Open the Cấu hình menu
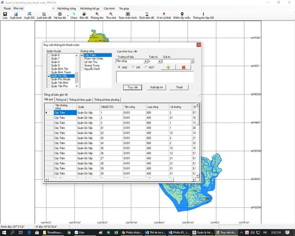This screenshot has width=295, height=236. [x=109, y=8]
